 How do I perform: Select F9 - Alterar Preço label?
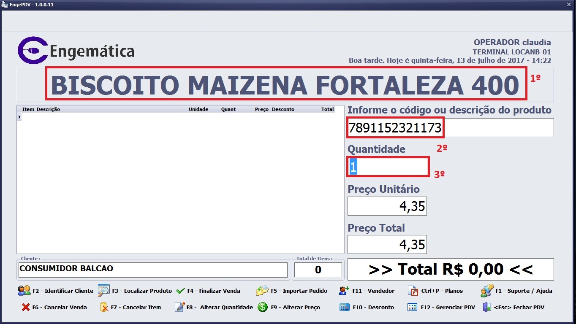(296, 307)
